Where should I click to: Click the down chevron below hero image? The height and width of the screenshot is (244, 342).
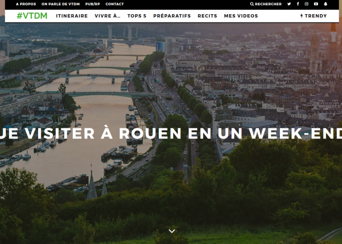171,231
